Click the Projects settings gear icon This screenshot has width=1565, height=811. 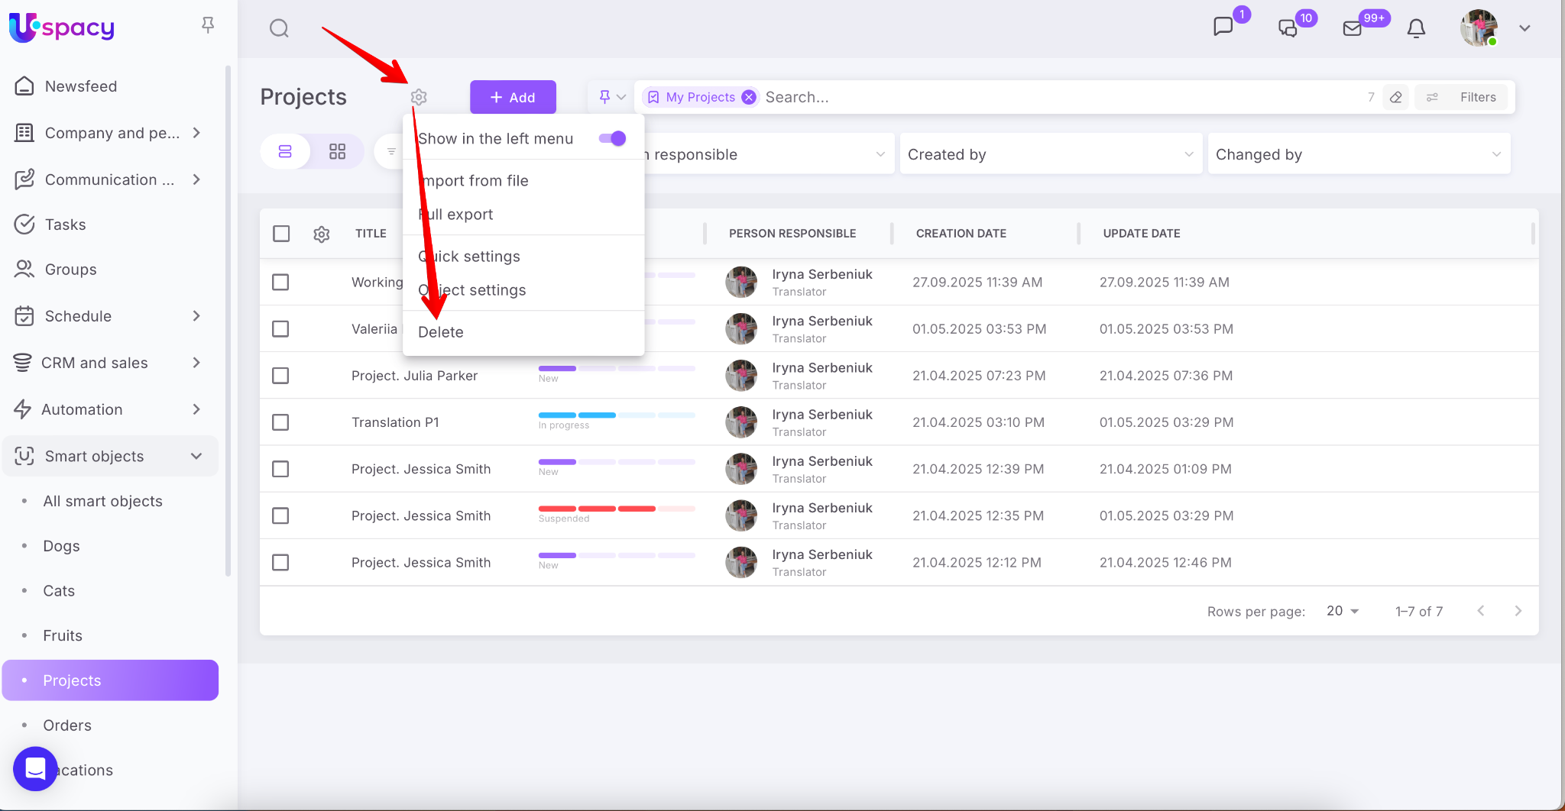click(419, 97)
